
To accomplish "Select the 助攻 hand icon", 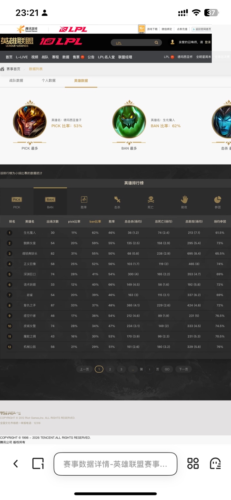I will click(184, 199).
